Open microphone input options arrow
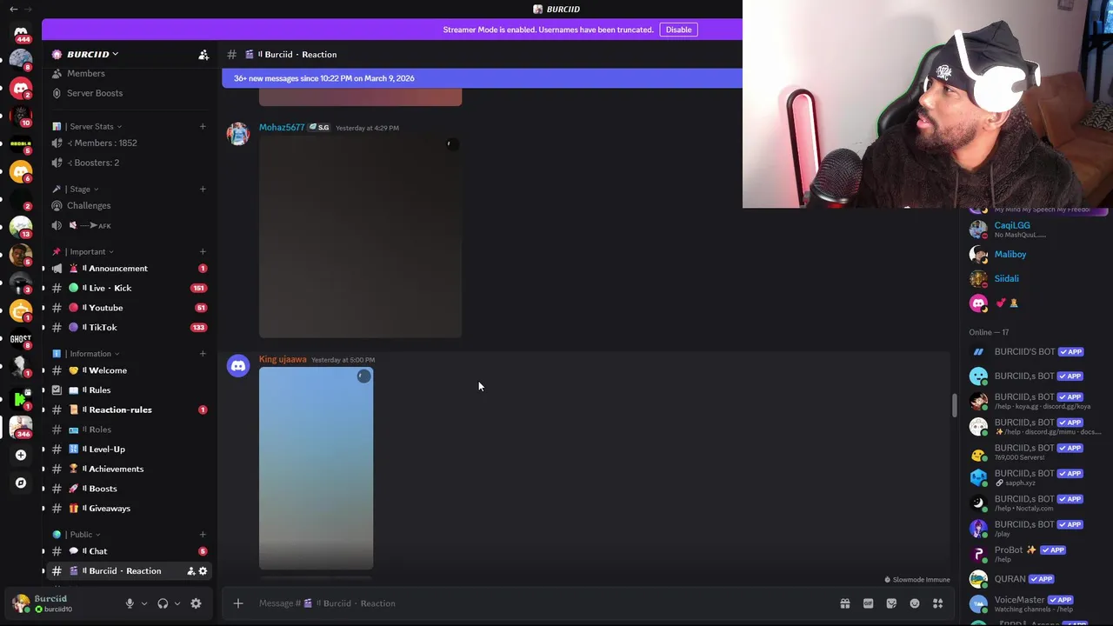This screenshot has height=626, width=1113. [144, 603]
